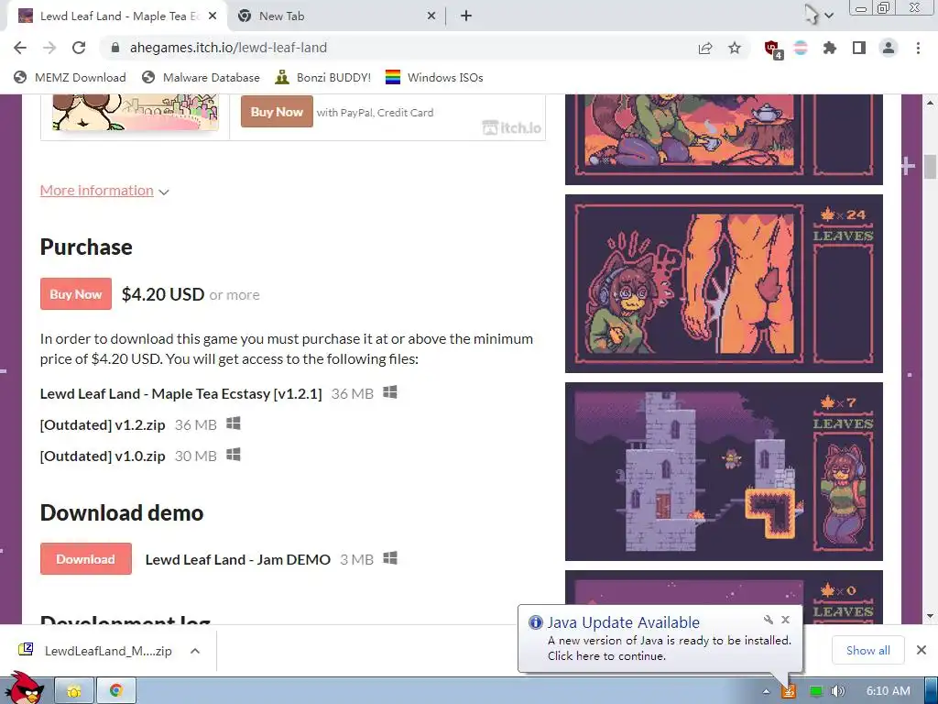Click the page scrollbar down arrow
Image resolution: width=938 pixels, height=704 pixels.
(x=930, y=617)
